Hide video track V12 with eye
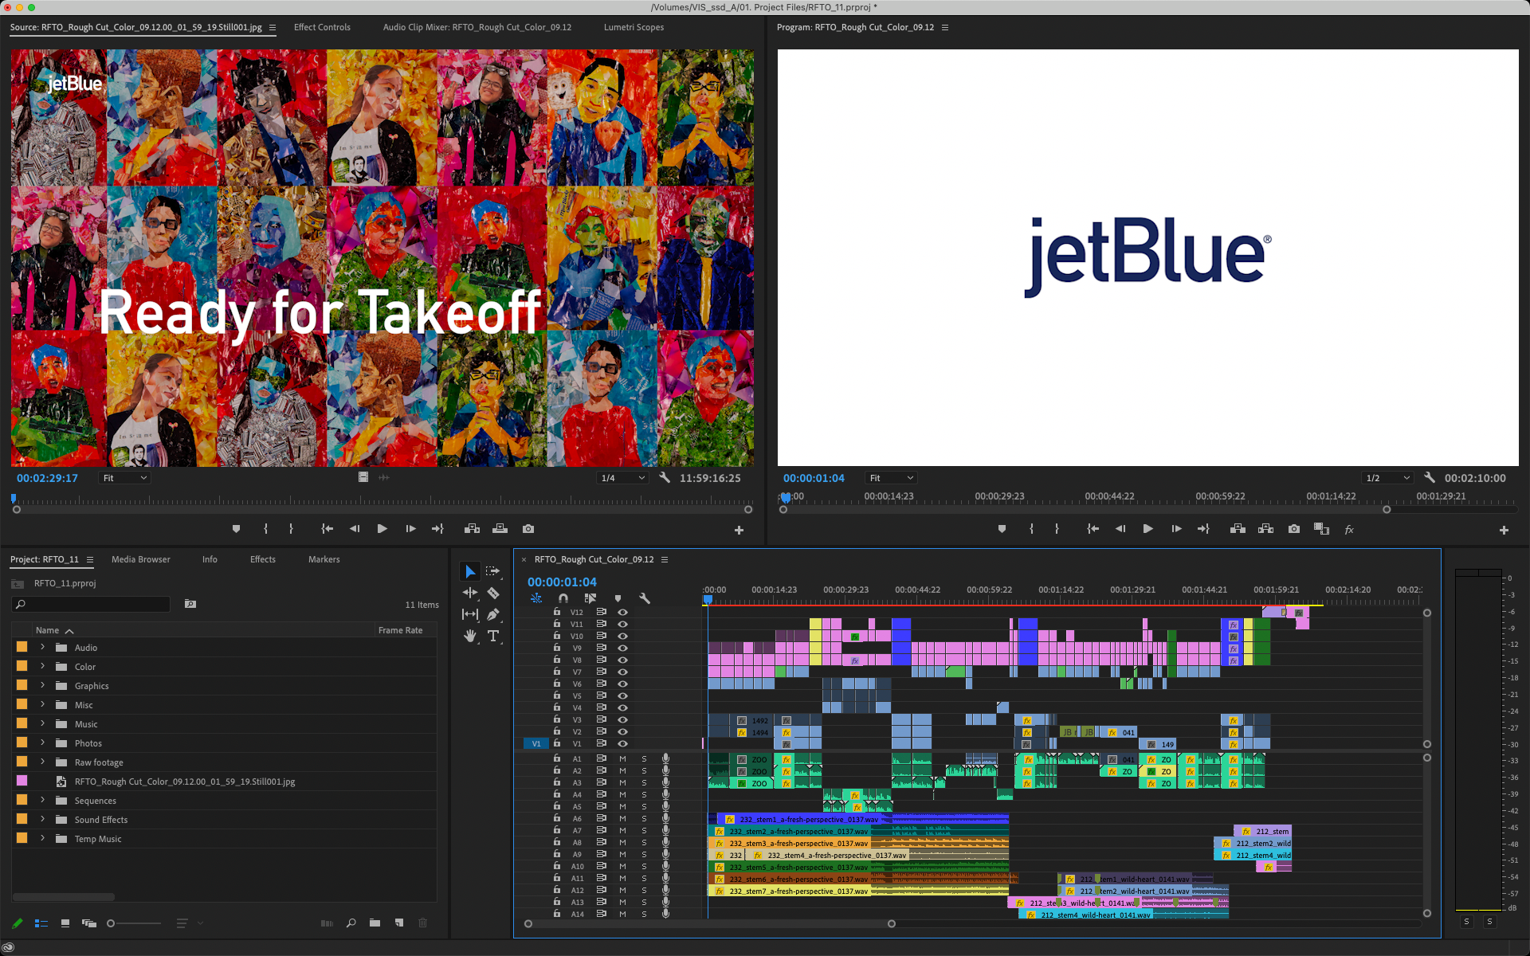This screenshot has height=956, width=1530. pos(623,612)
